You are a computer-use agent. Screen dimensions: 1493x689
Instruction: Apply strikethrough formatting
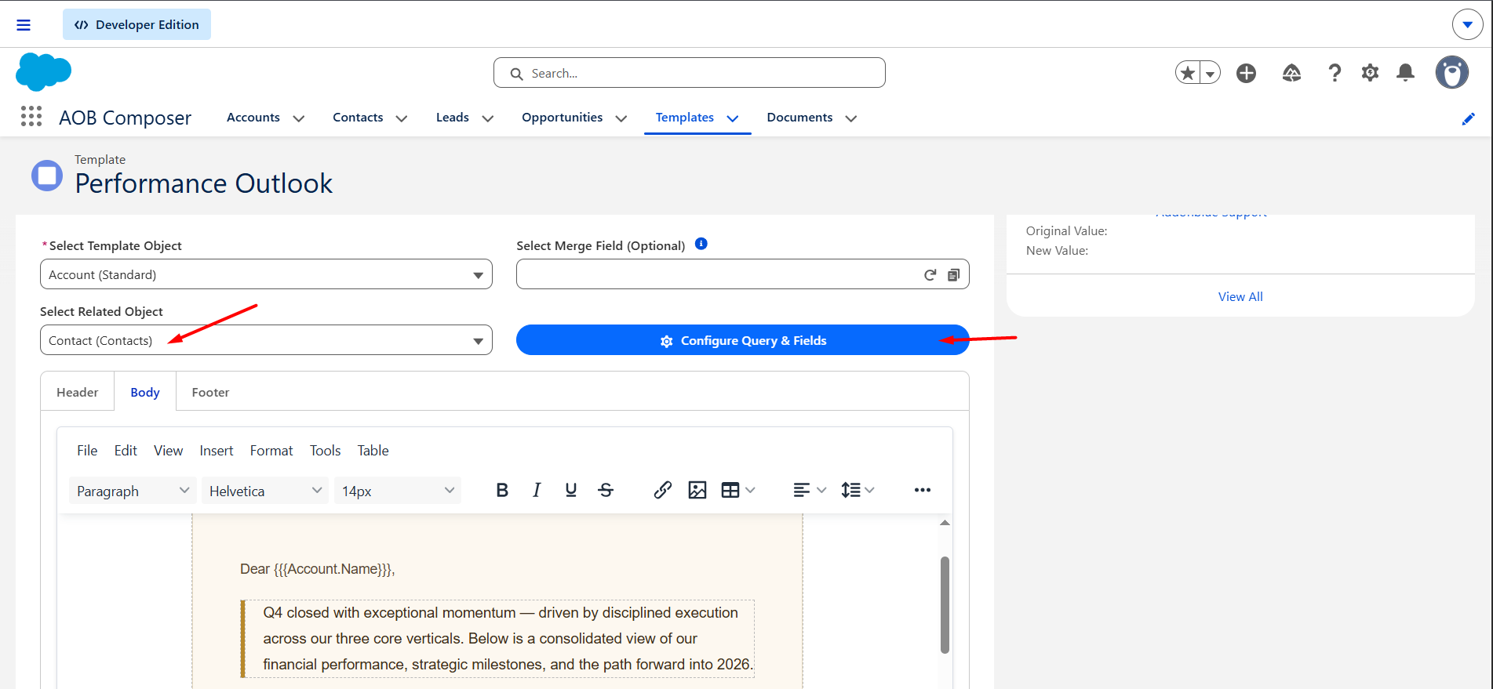606,490
